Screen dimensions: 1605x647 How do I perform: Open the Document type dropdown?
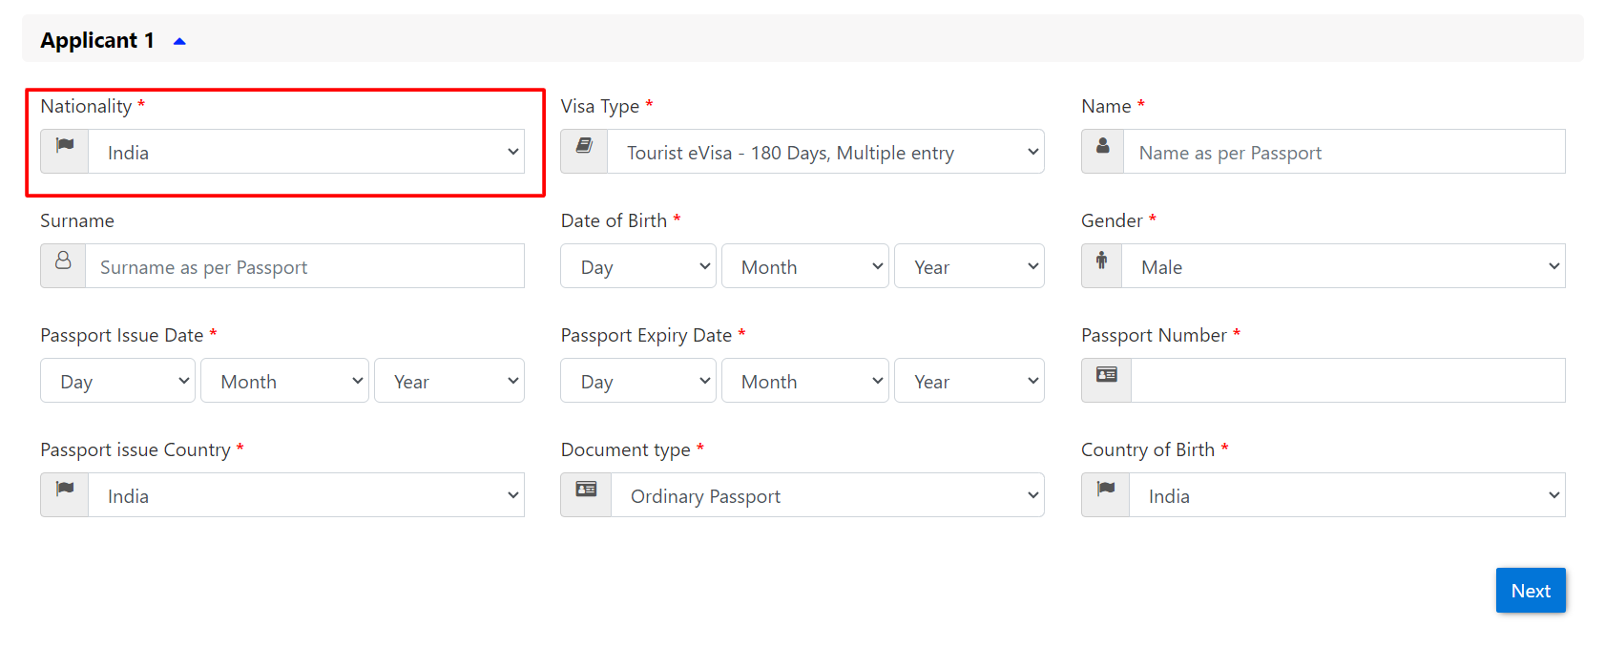pos(828,495)
